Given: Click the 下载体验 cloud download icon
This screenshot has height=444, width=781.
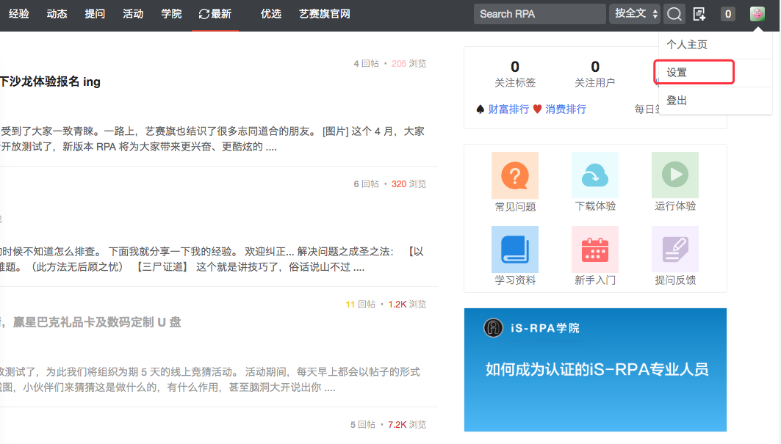Looking at the screenshot, I should point(594,175).
